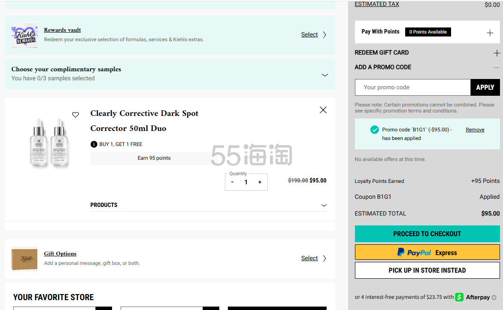Expand the complimentary samples chooser
Screen dimensions: 503x310
click(x=324, y=75)
